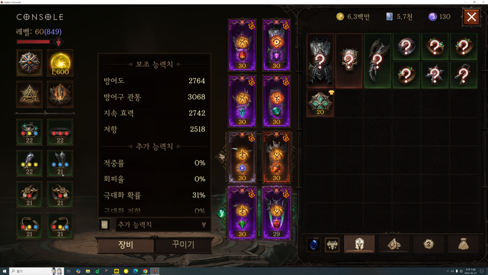Select the 장비 button
The height and width of the screenshot is (275, 488).
point(126,244)
